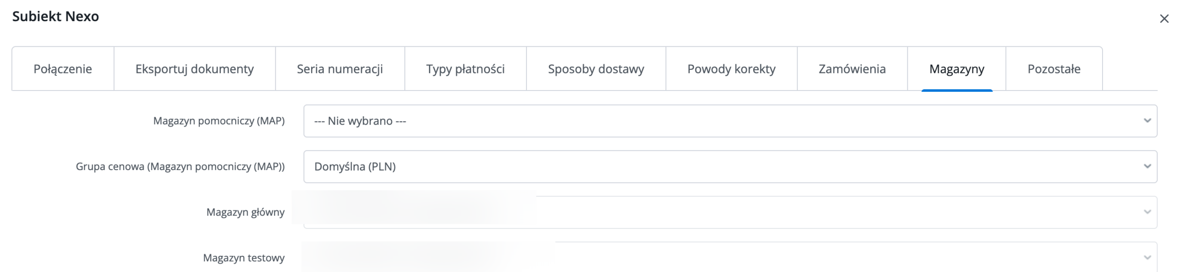This screenshot has width=1178, height=272.
Task: Open the Powody korekty tab
Action: pyautogui.click(x=732, y=69)
